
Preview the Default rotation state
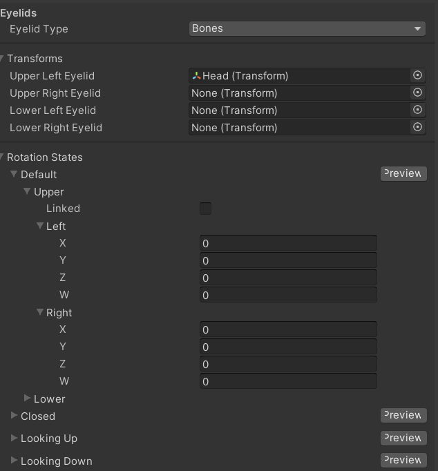coord(403,173)
